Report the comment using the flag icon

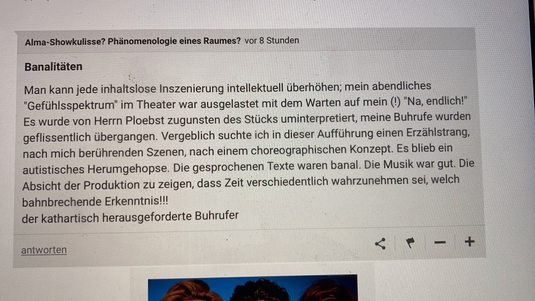tap(410, 243)
